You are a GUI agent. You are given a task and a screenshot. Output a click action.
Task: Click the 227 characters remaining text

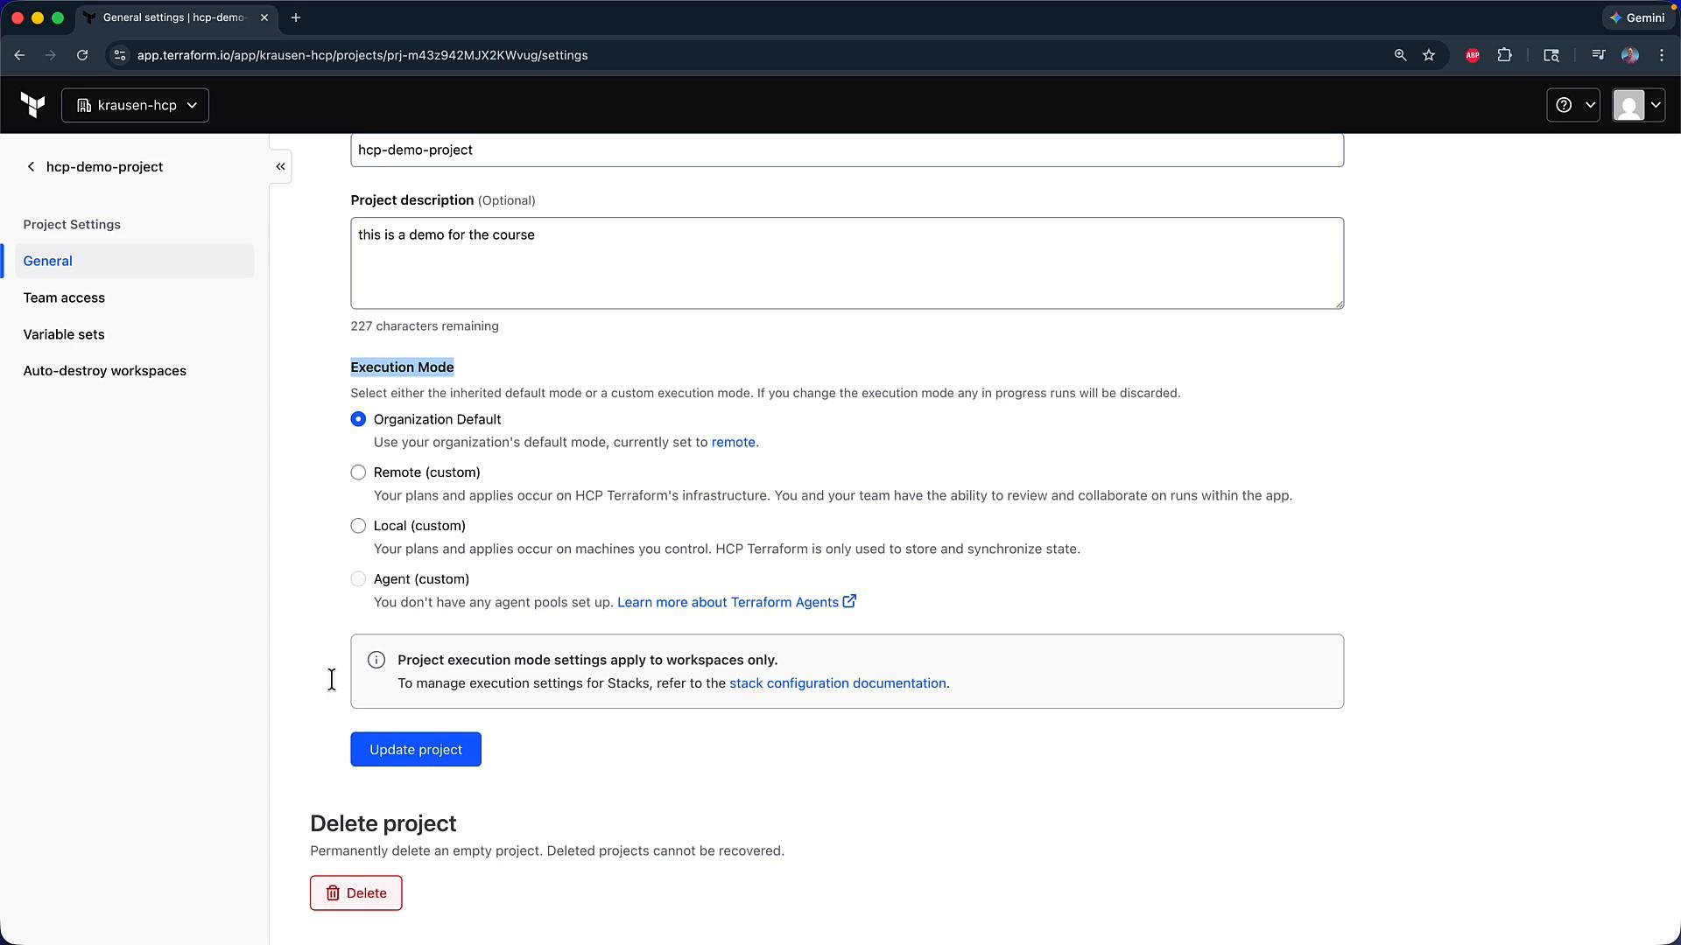[425, 326]
